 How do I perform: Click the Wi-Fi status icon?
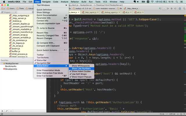pyautogui.click(x=152, y=2)
